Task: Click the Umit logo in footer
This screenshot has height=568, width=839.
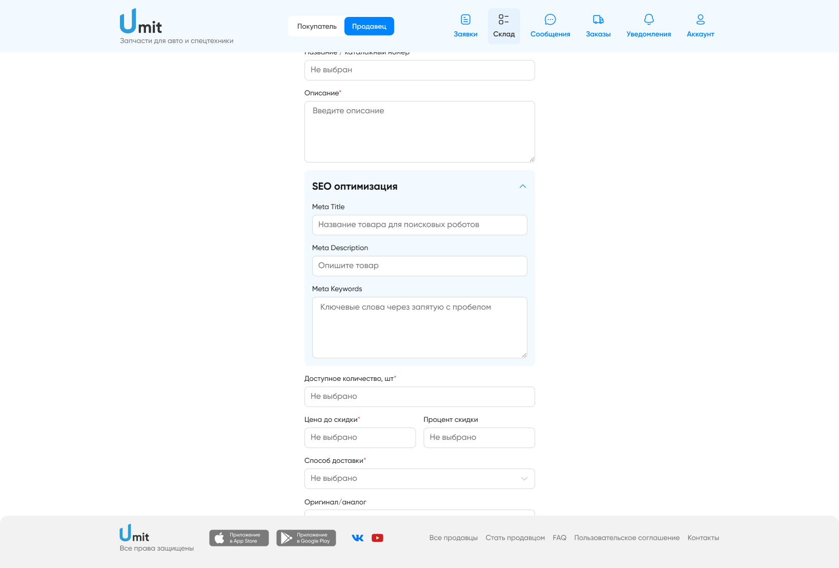Action: (134, 533)
